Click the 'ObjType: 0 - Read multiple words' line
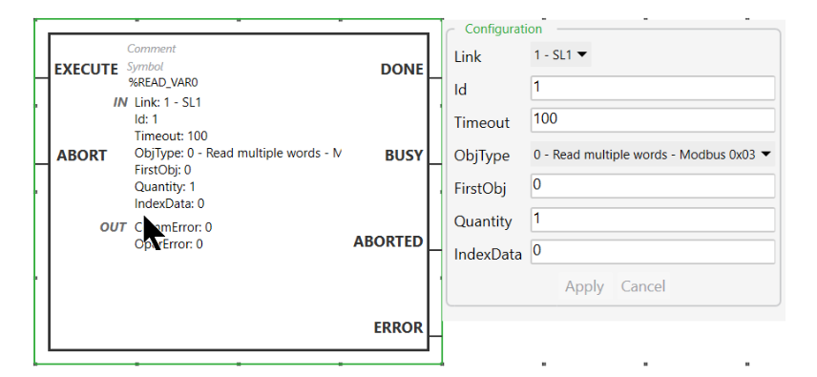817x377 pixels. point(238,153)
